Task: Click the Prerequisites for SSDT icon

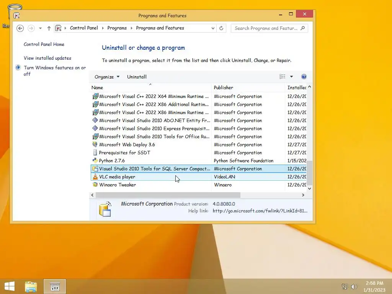Action: tap(95, 152)
